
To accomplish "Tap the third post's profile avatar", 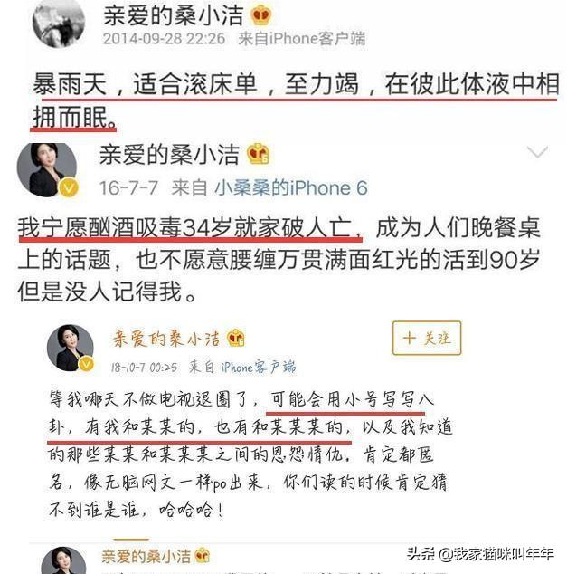I will point(71,348).
